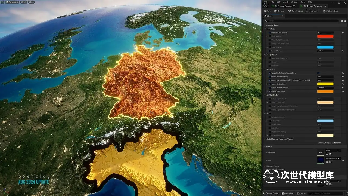Open Details panel settings gear
348x196 pixels.
coord(345,21)
